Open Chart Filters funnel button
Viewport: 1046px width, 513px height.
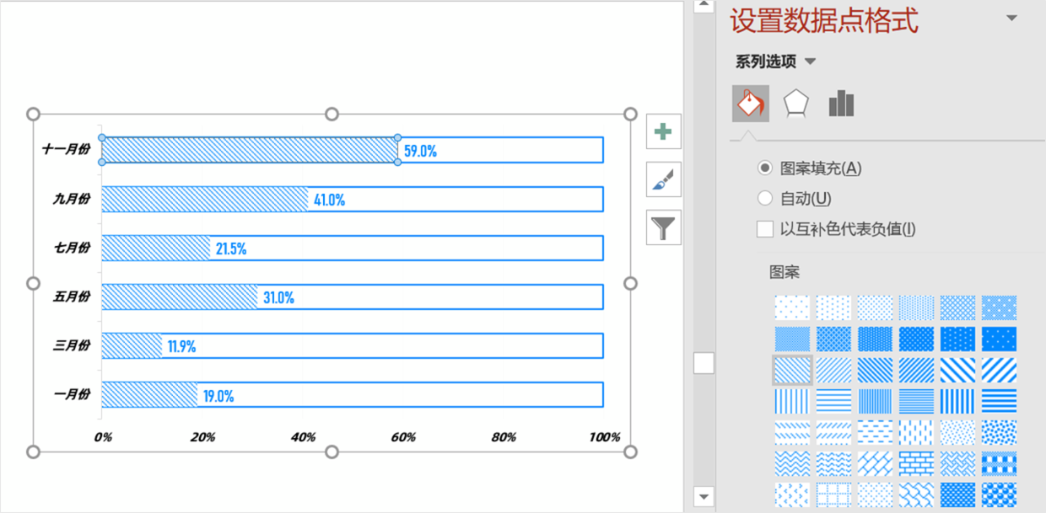point(663,227)
